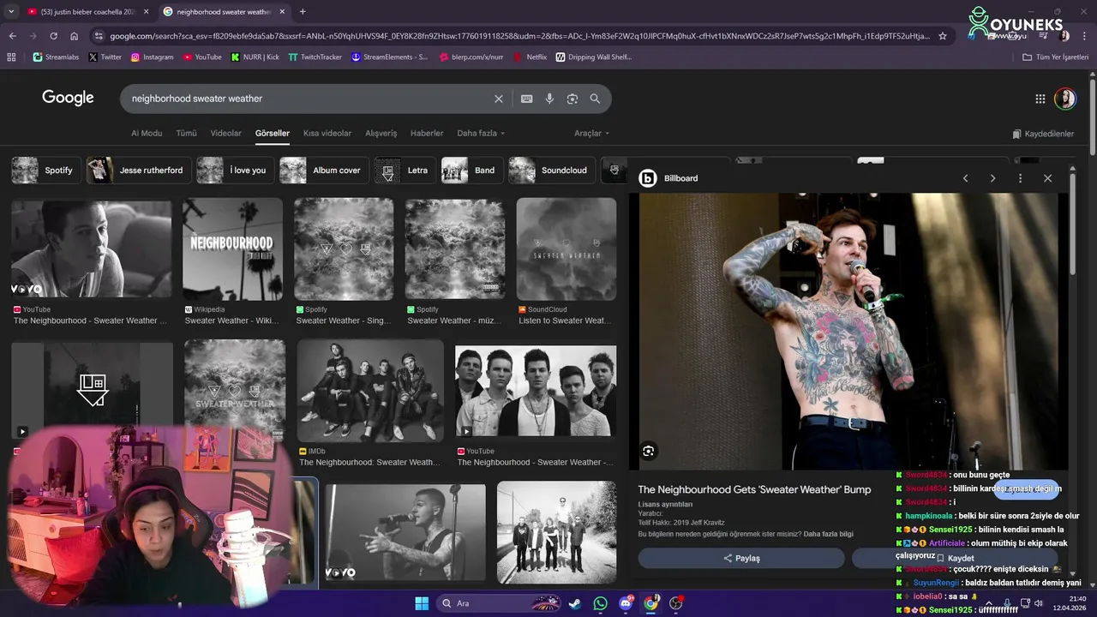This screenshot has height=617, width=1097.
Task: Filter images by Soundcloud chip
Action: point(551,171)
